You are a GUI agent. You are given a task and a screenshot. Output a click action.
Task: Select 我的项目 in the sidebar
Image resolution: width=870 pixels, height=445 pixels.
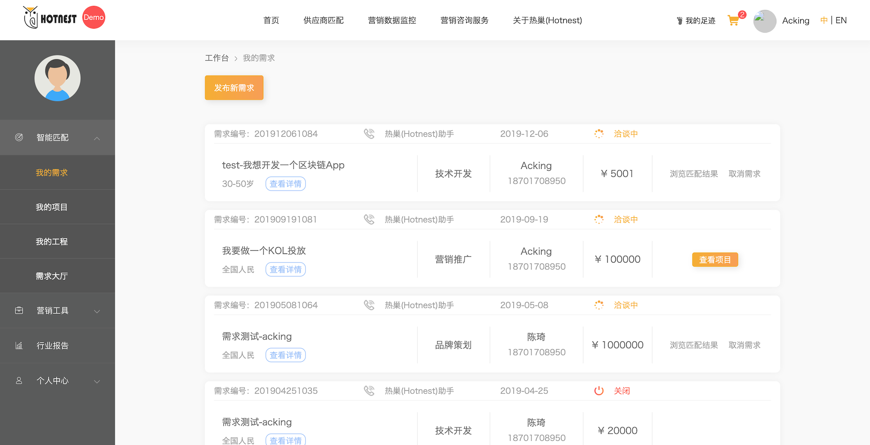click(x=52, y=207)
